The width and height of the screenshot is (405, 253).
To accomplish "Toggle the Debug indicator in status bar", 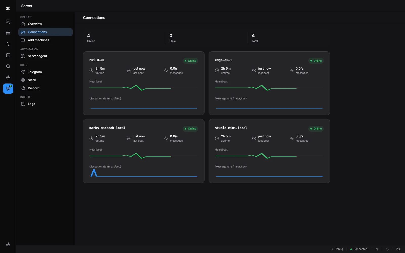I will (337, 249).
